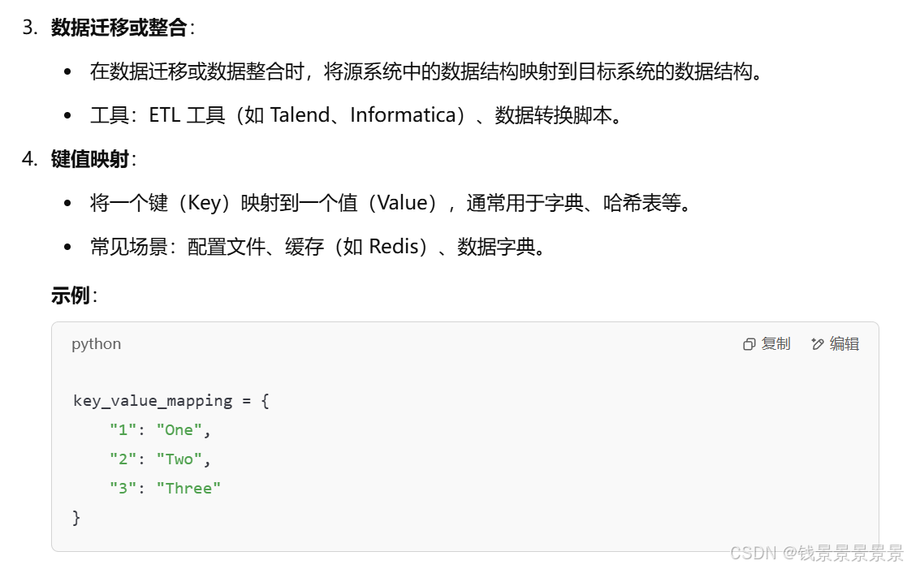Click the edit pencil icon in code block

(x=818, y=344)
